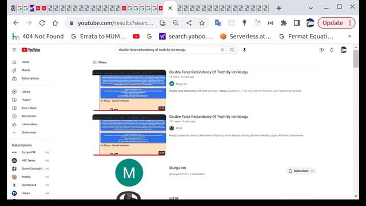Open the Subscribed dropdown for Murgu Ion
This screenshot has width=366, height=206.
pyautogui.click(x=301, y=171)
